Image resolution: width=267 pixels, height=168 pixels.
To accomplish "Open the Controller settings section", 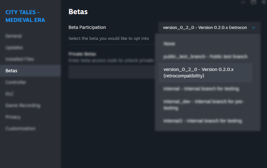I will pos(16,82).
